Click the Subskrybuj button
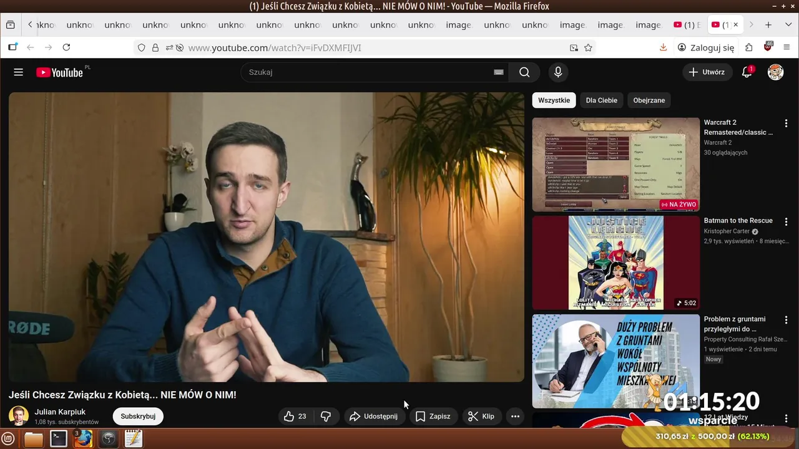The height and width of the screenshot is (449, 799). click(138, 417)
